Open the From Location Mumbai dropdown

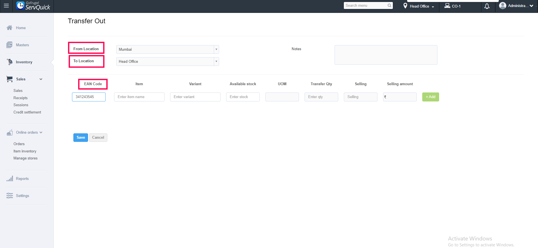168,49
